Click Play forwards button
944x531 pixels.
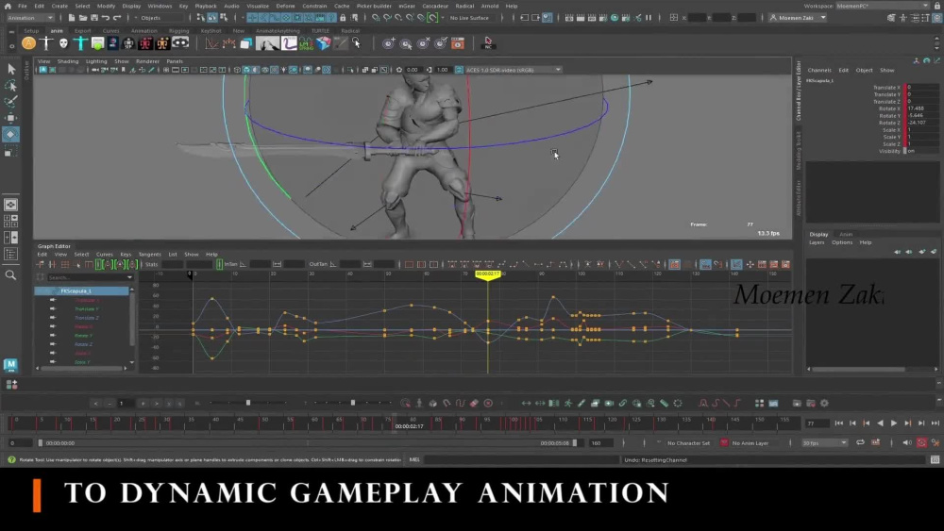(893, 423)
